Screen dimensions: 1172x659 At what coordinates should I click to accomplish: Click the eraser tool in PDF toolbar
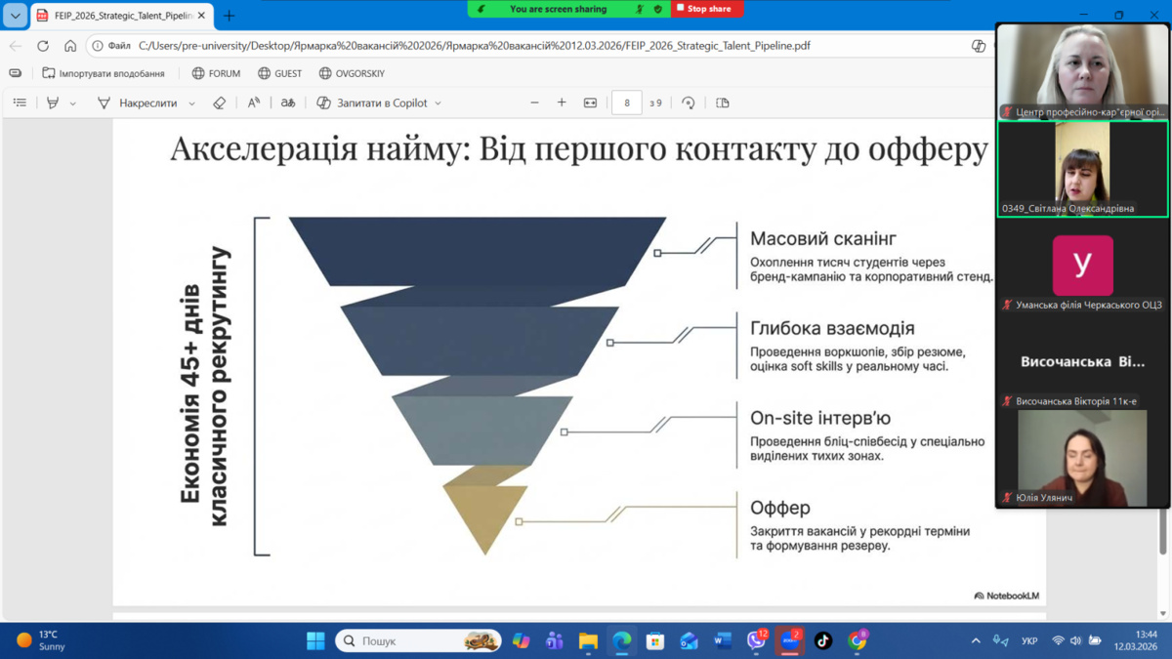(220, 103)
